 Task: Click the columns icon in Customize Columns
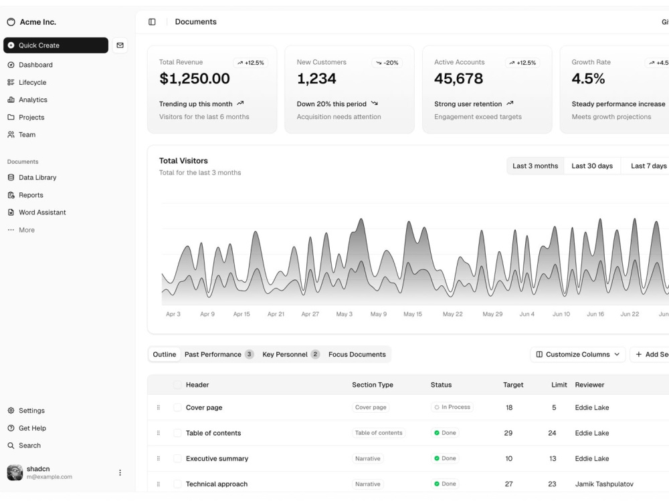coord(539,355)
